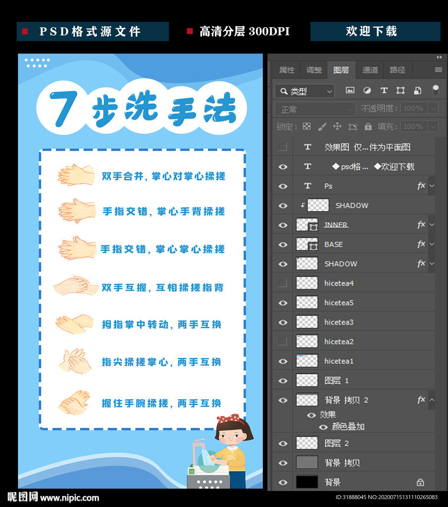Image resolution: width=448 pixels, height=507 pixels.
Task: Collapse the panel with double-arrow icon
Action: 439,57
